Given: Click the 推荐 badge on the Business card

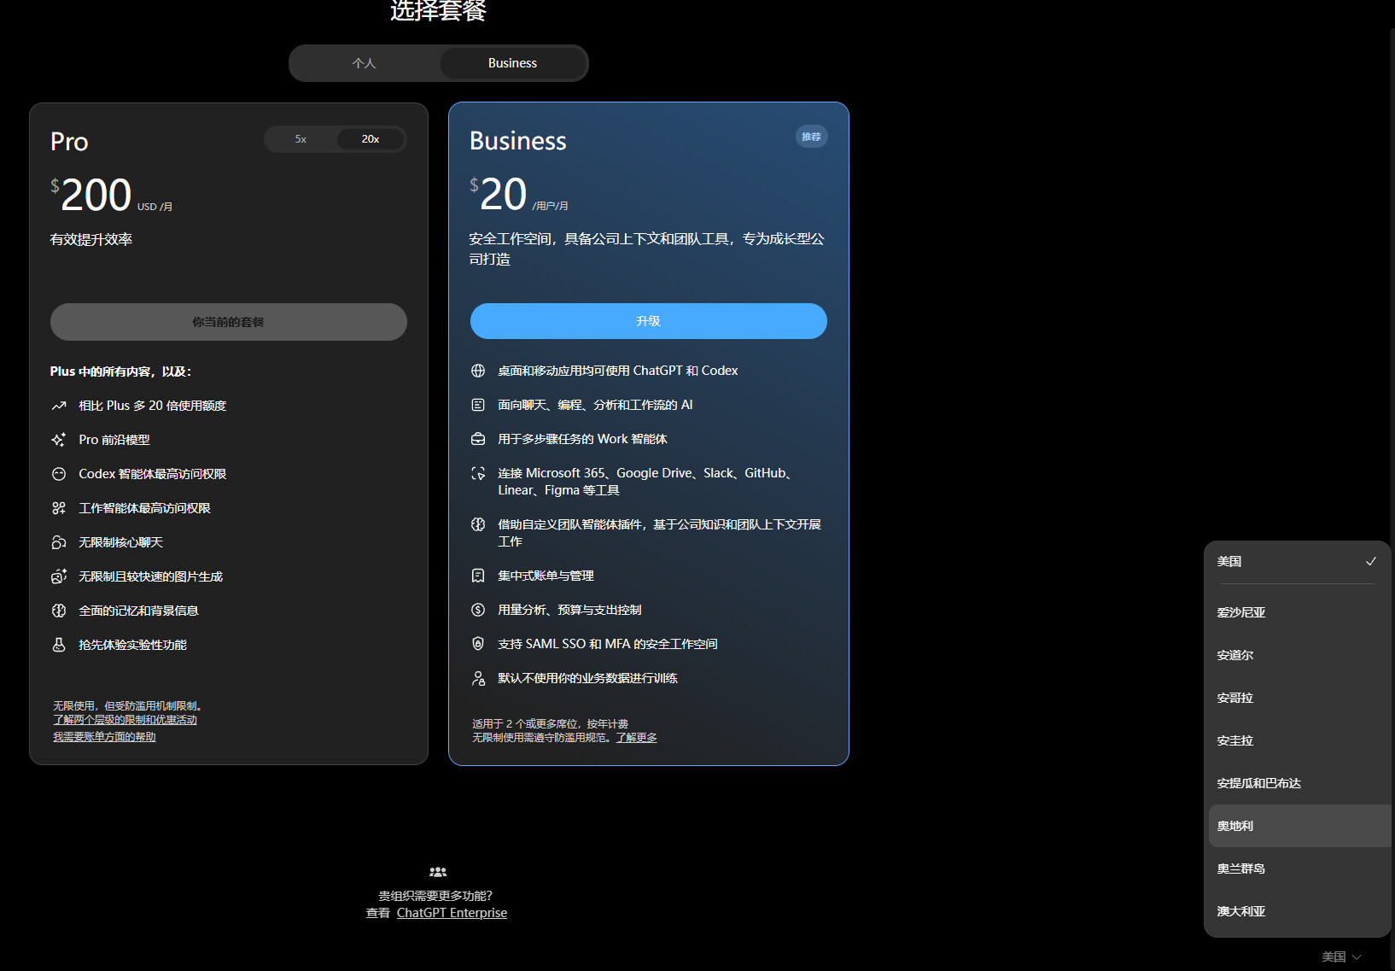Looking at the screenshot, I should 812,137.
